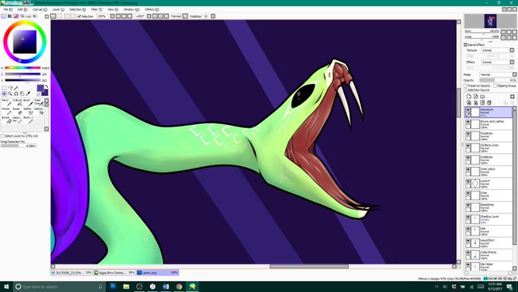Create a new linework layer
Screen dimensions: 518x292
[475, 97]
